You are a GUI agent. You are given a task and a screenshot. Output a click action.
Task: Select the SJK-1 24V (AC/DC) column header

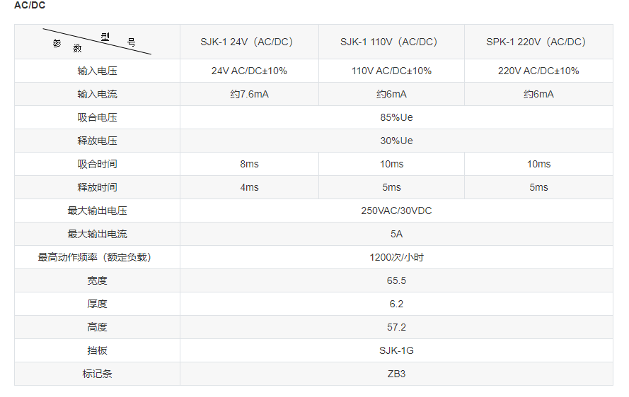coord(246,42)
